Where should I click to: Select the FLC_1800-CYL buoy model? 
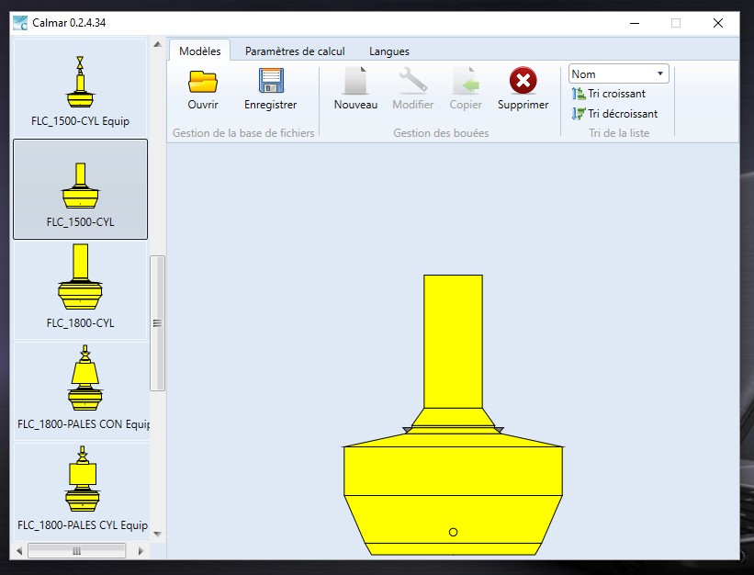[80, 289]
